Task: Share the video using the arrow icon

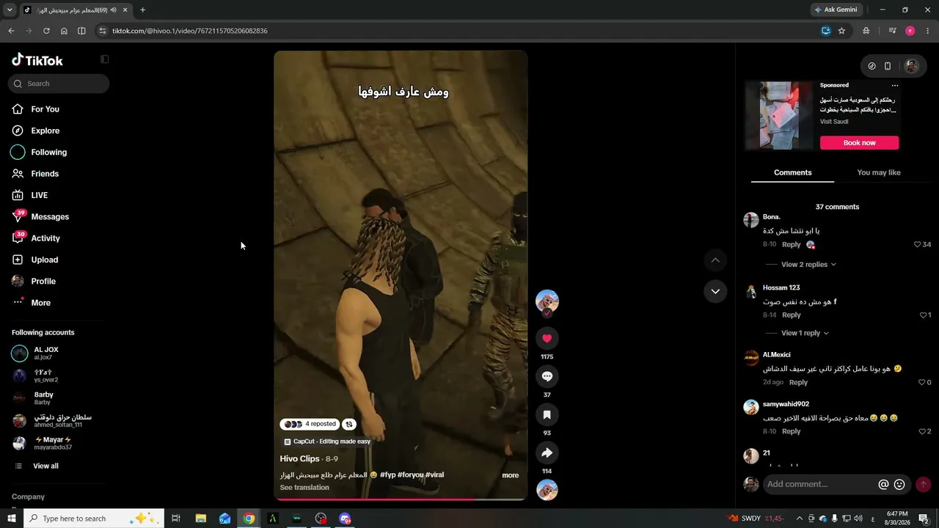Action: coord(547,452)
